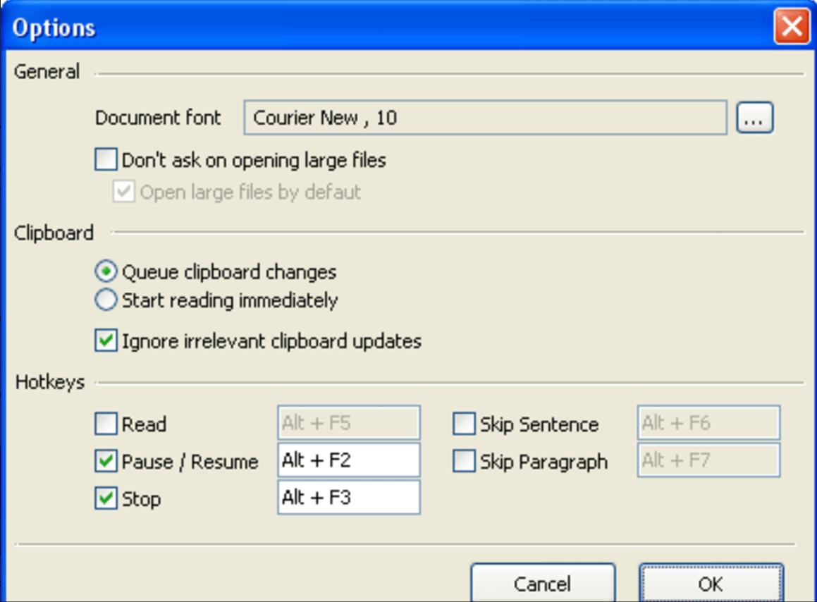
Task: Focus the Pause / Resume hotkey field
Action: click(x=349, y=460)
